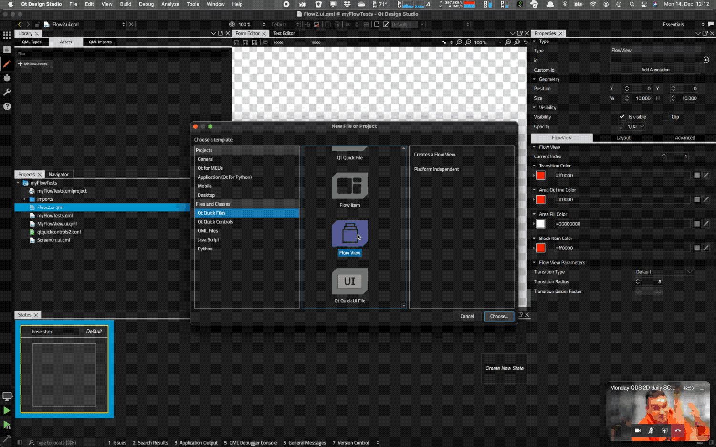
Task: Switch to Welcome mode grid icon
Action: [7, 35]
